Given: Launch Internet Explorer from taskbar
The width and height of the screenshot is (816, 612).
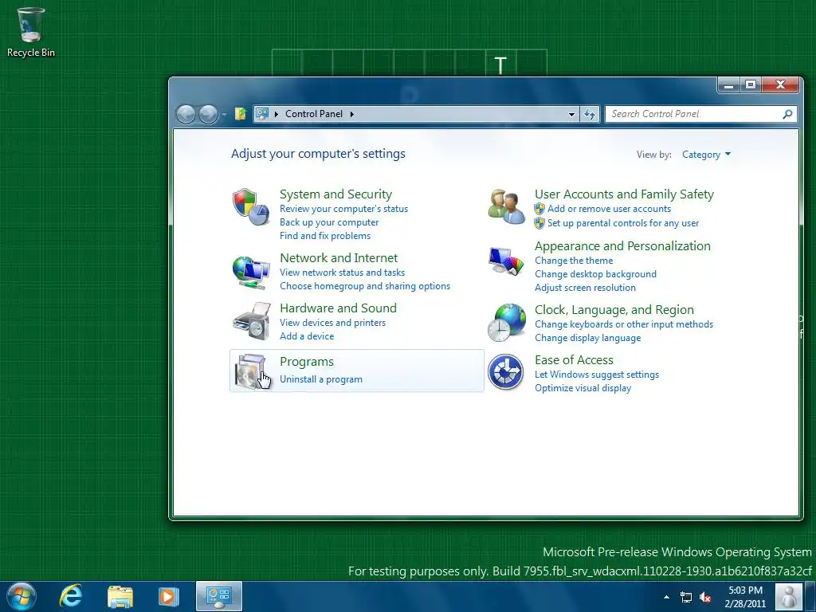Looking at the screenshot, I should coord(70,596).
